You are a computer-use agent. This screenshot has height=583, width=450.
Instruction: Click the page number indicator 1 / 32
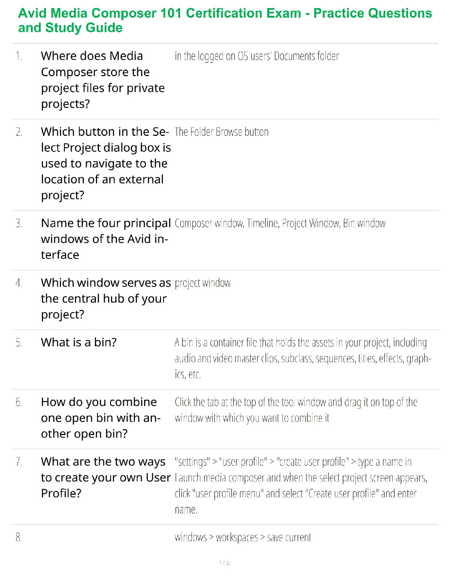coord(225,563)
